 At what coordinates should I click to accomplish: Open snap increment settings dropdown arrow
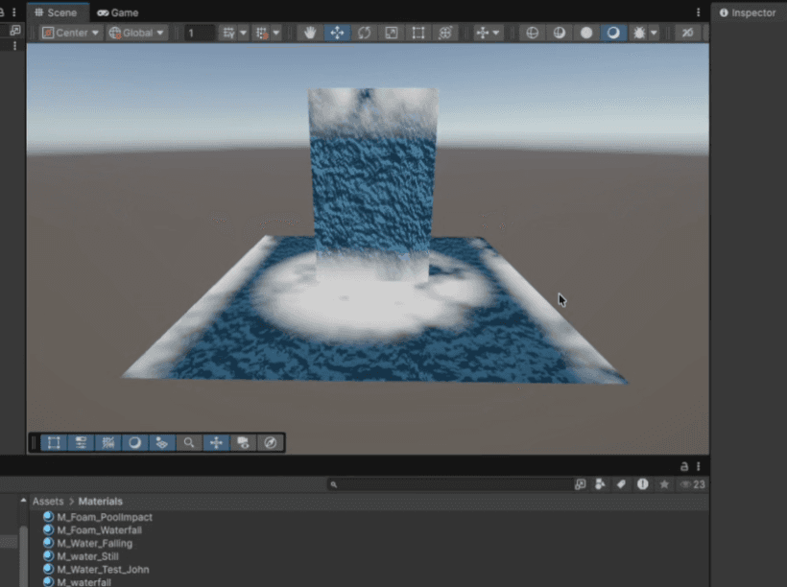click(276, 34)
